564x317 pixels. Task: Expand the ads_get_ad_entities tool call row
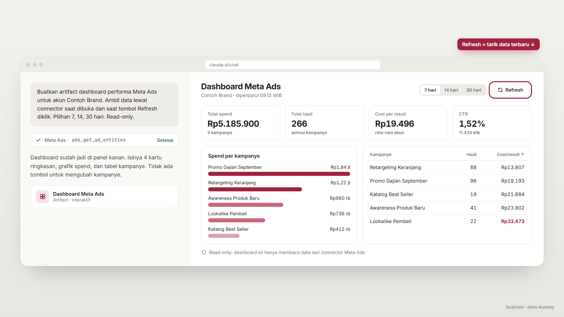pos(104,140)
